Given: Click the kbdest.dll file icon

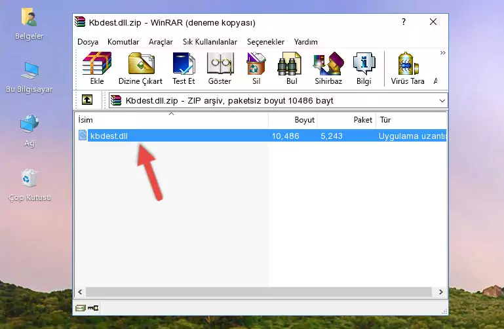Looking at the screenshot, I should [83, 135].
